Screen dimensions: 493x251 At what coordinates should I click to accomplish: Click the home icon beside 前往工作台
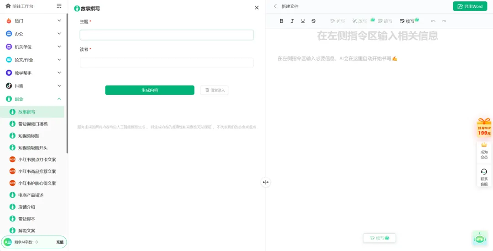[x=8, y=6]
